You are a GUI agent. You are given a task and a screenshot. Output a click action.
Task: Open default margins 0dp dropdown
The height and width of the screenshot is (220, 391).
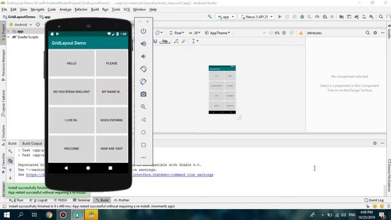click(x=165, y=41)
